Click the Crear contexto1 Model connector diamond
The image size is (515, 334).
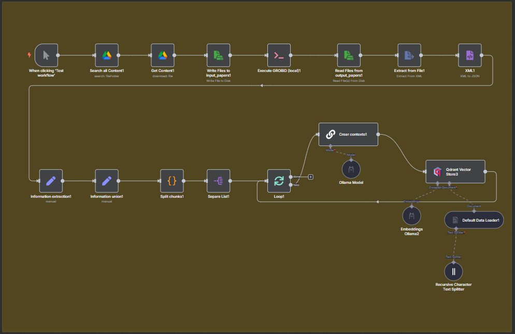[x=331, y=146]
